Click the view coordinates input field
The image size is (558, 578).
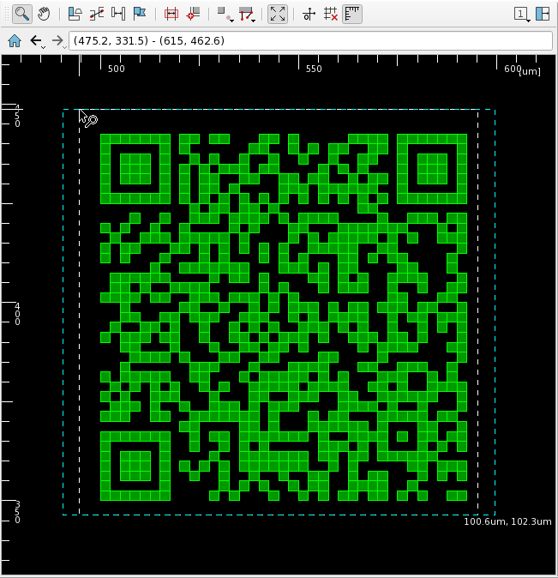tap(310, 40)
